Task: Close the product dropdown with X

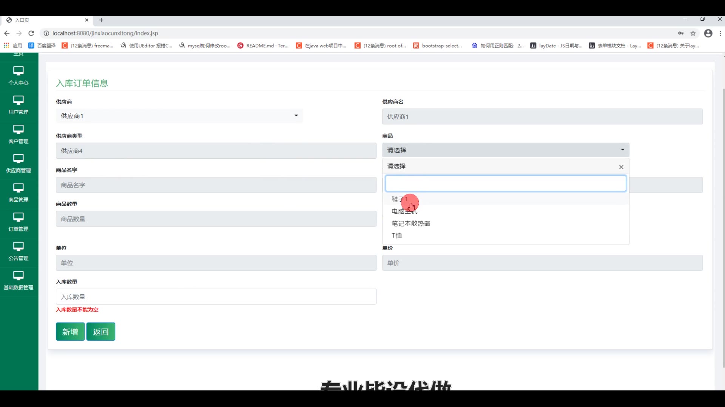Action: [x=621, y=167]
